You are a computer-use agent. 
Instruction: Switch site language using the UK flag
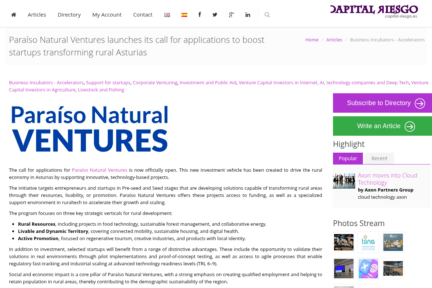click(x=167, y=14)
